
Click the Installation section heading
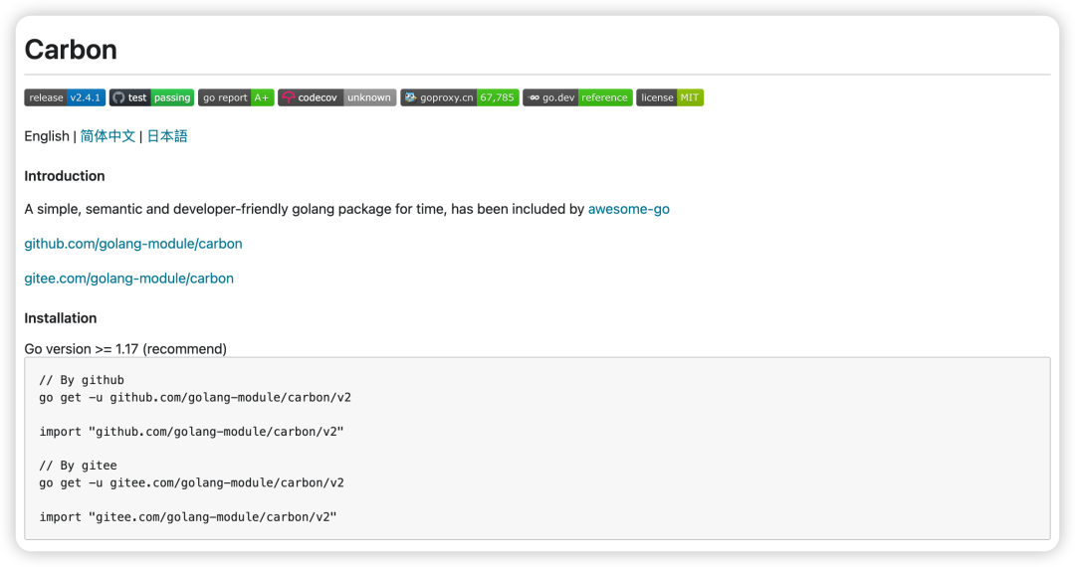pyautogui.click(x=61, y=317)
